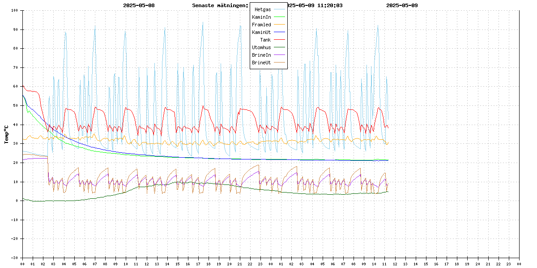Click the Temp°C axis title
This screenshot has height=268, width=537.
click(x=6, y=134)
